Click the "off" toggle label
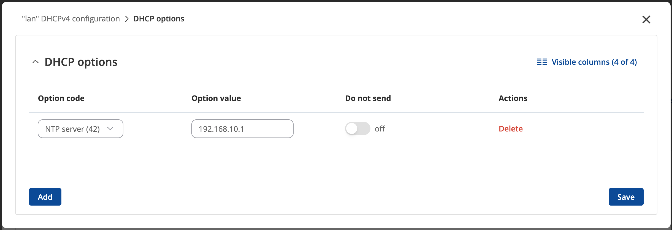This screenshot has height=230, width=672. [380, 129]
